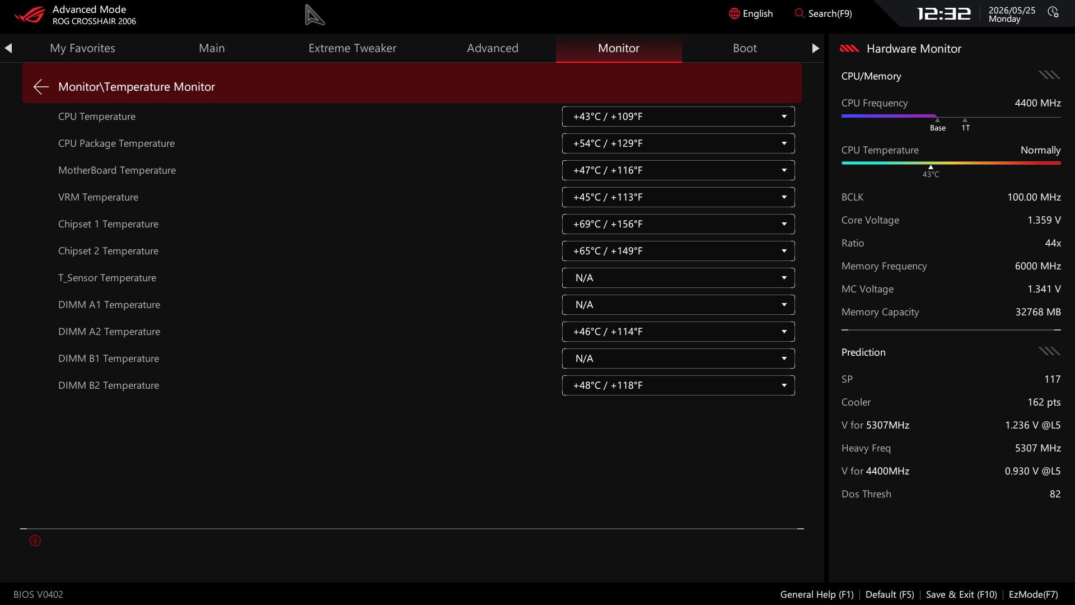Select the Monitor tab
Viewport: 1075px width, 605px height.
tap(619, 48)
